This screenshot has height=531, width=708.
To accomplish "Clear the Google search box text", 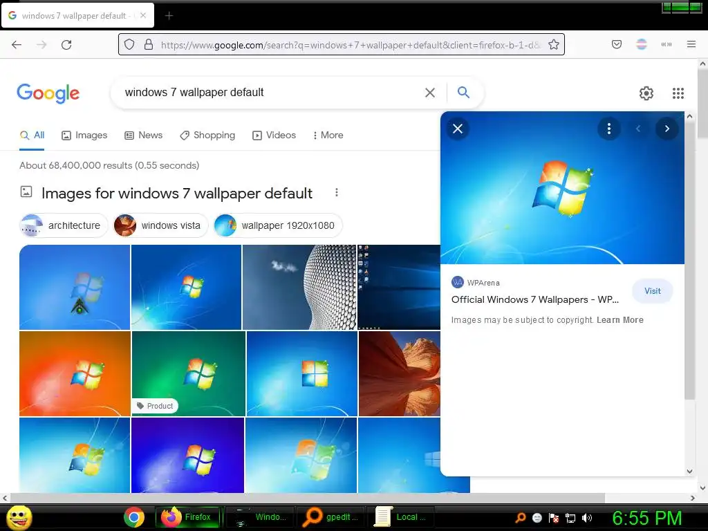I will pos(430,93).
